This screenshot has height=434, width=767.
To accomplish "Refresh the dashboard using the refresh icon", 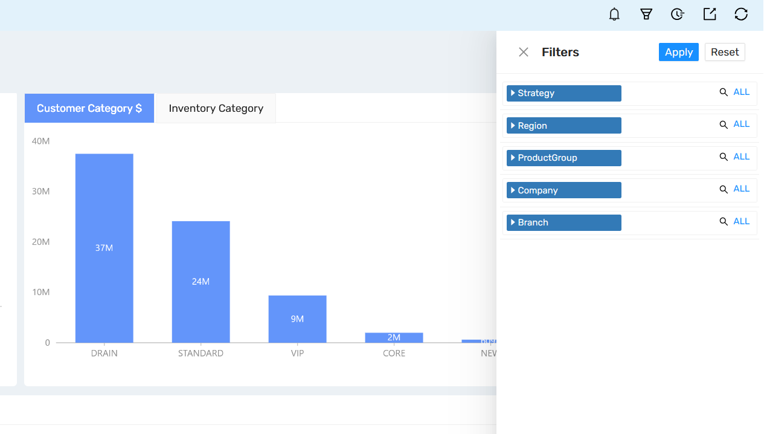I will [x=741, y=14].
